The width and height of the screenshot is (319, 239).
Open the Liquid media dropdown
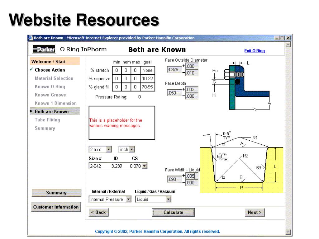coord(168,199)
